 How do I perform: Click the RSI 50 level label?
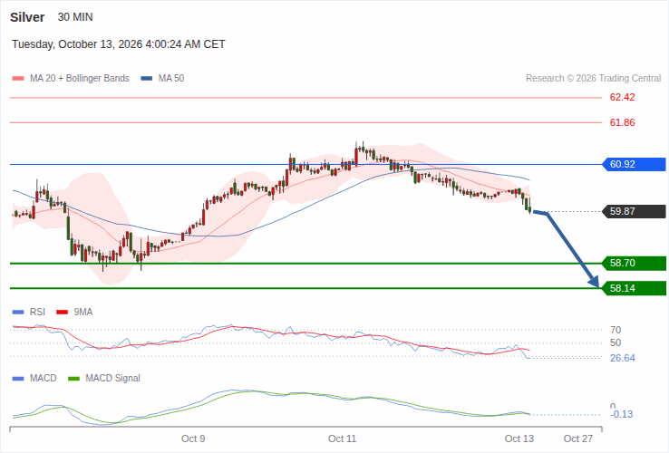tap(616, 343)
